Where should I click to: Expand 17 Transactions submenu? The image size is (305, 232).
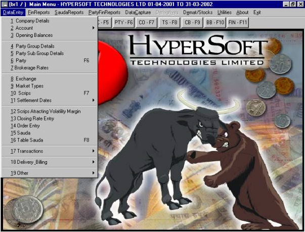click(x=50, y=151)
